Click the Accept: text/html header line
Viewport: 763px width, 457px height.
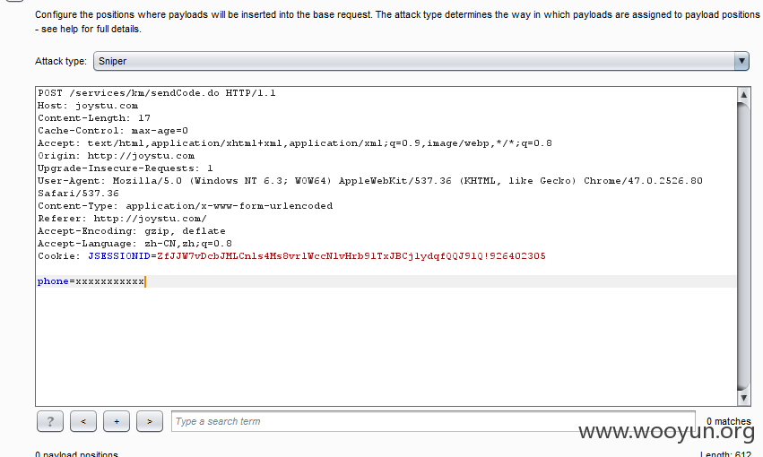pyautogui.click(x=295, y=143)
